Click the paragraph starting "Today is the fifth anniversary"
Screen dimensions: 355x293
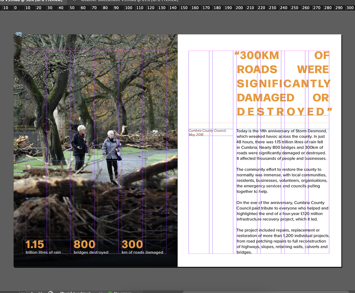pyautogui.click(x=281, y=145)
